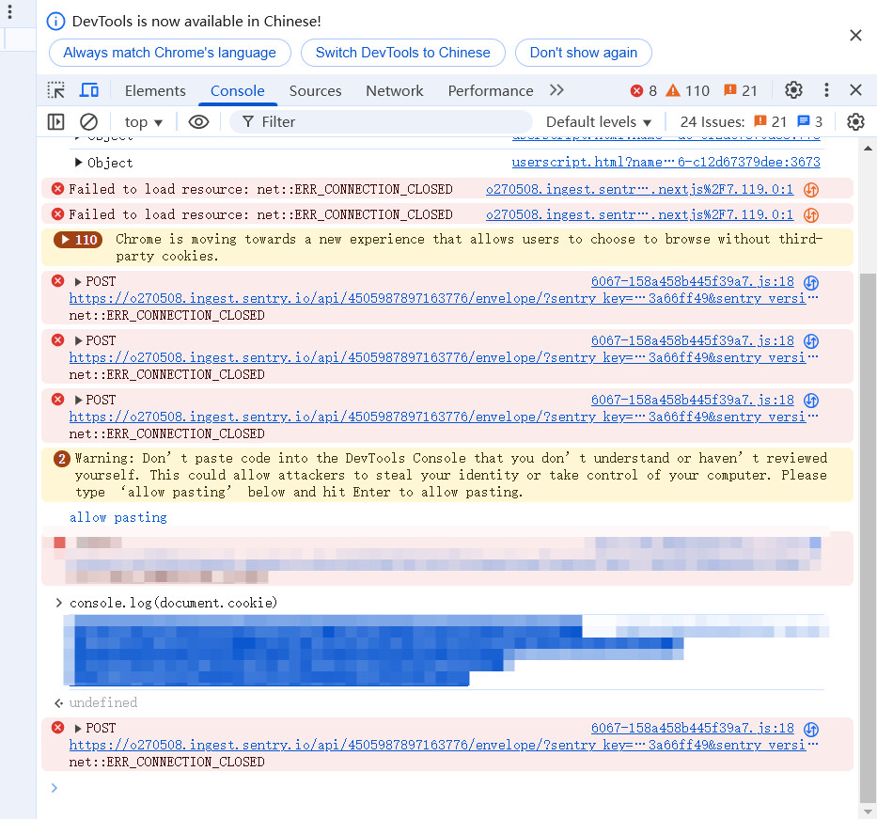Toggle the device toolbar emulation icon
Image resolution: width=877 pixels, height=819 pixels.
(x=89, y=90)
